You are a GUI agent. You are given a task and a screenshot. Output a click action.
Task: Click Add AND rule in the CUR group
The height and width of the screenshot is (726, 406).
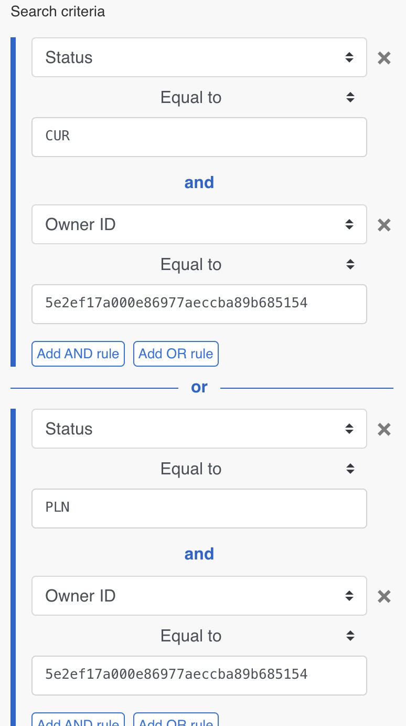click(78, 354)
